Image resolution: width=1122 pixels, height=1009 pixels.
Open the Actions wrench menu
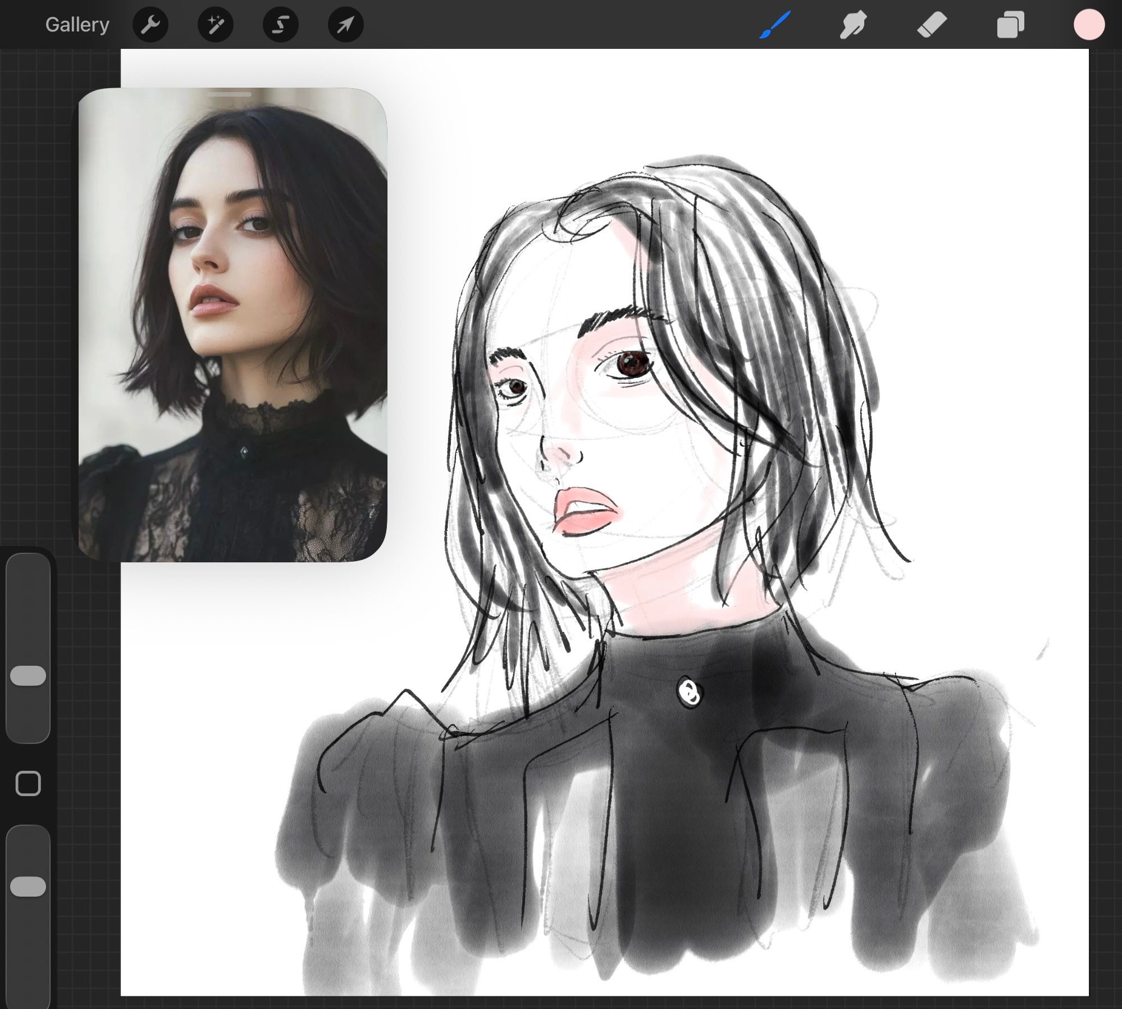click(x=150, y=25)
